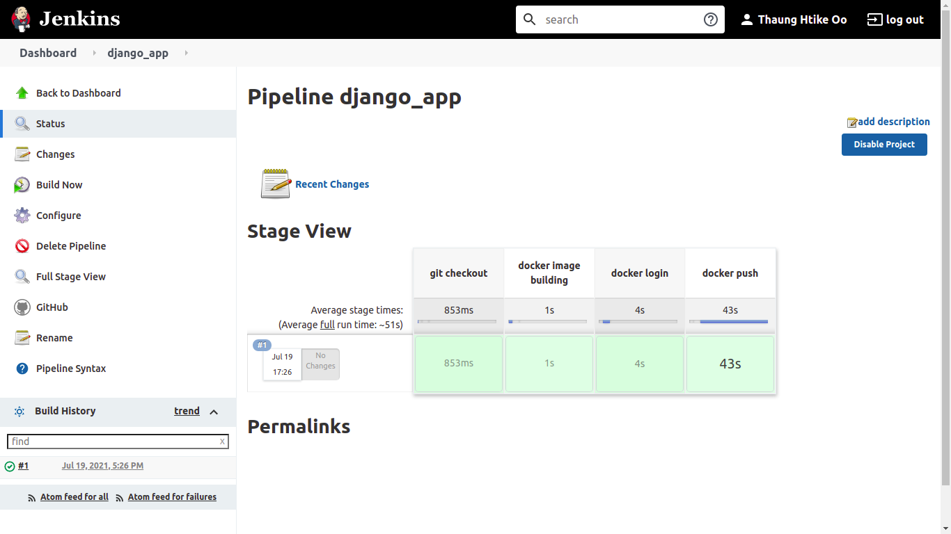Select Rename in the sidebar
This screenshot has height=534, width=951.
pos(54,338)
